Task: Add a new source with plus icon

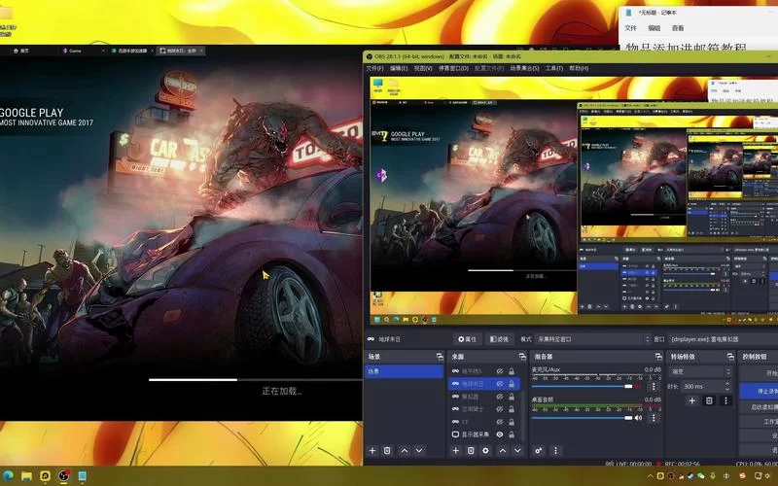Action: [455, 450]
